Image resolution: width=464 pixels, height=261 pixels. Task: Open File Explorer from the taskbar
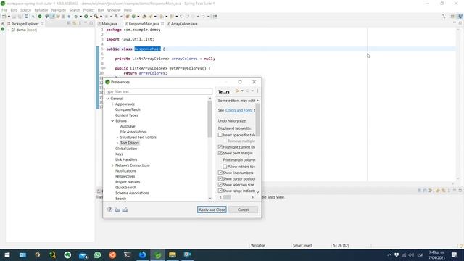(173, 254)
